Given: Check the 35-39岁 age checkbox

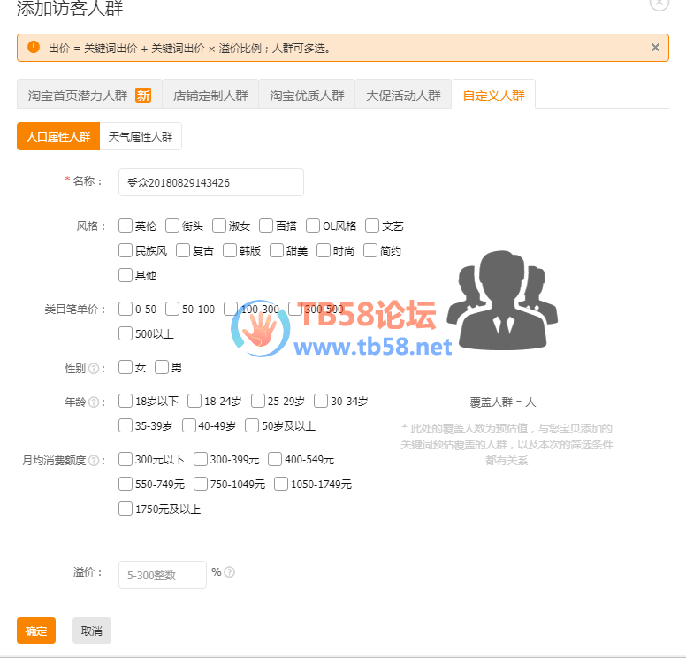Looking at the screenshot, I should point(126,425).
